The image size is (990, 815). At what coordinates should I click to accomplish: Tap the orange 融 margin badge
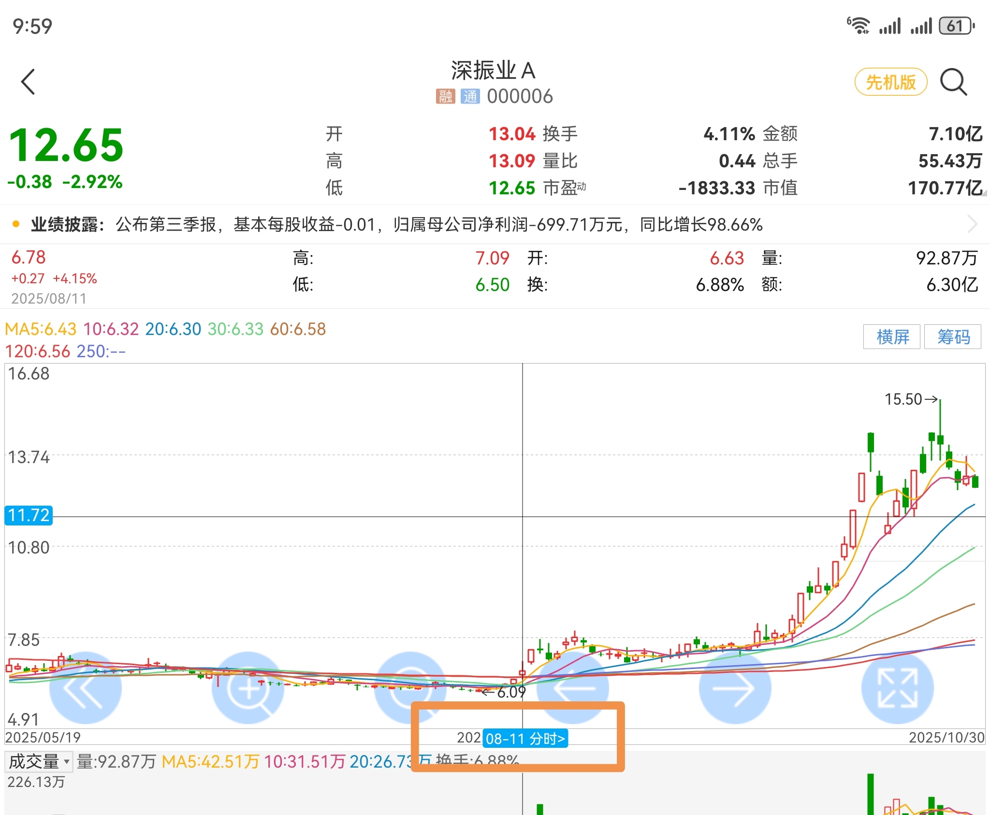point(445,96)
